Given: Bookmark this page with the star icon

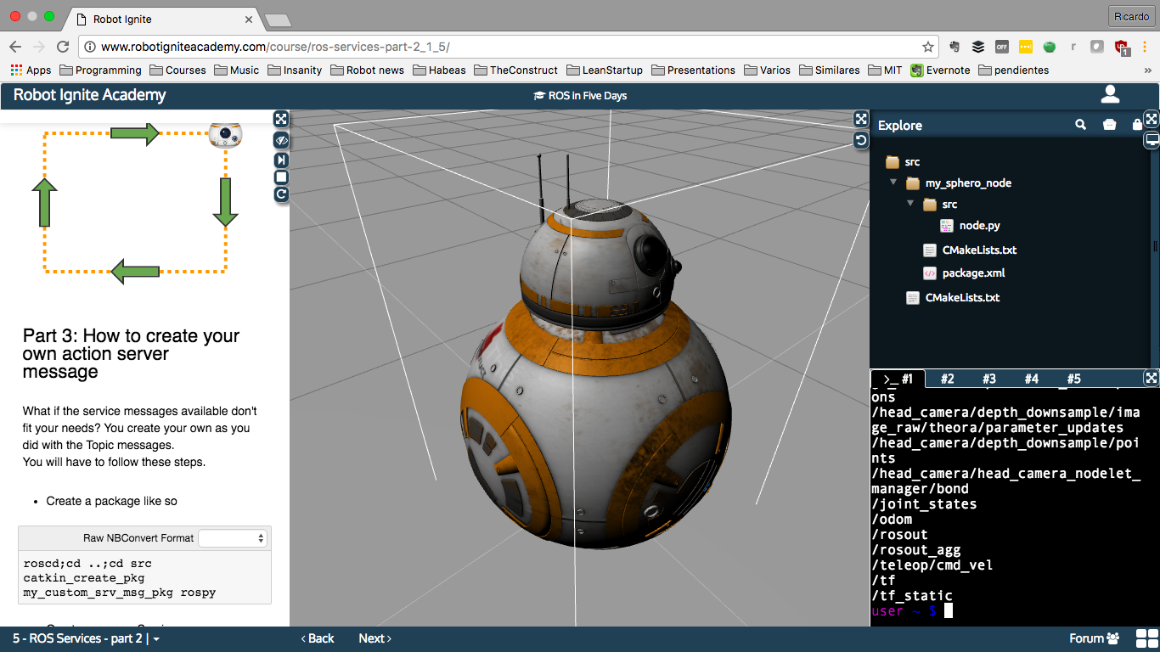Looking at the screenshot, I should [x=928, y=47].
